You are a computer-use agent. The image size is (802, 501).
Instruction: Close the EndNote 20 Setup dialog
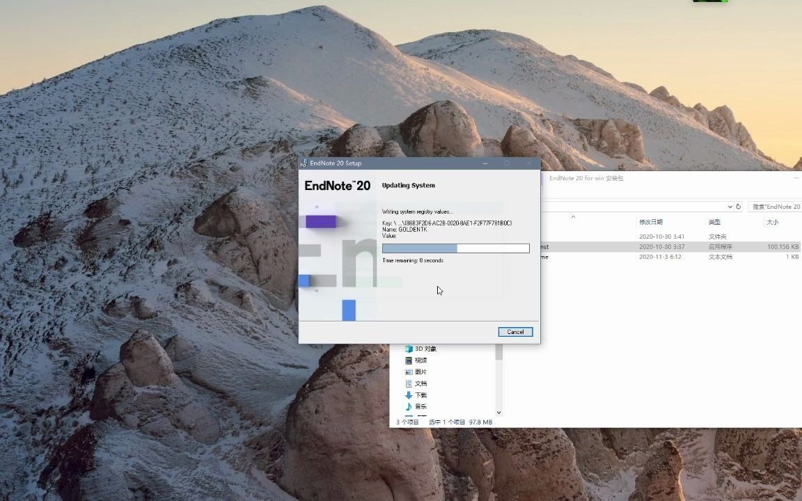529,163
